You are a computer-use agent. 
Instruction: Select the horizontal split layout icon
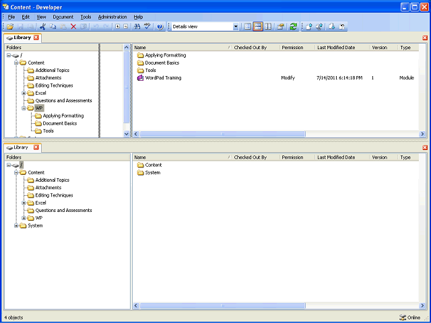pyautogui.click(x=258, y=27)
